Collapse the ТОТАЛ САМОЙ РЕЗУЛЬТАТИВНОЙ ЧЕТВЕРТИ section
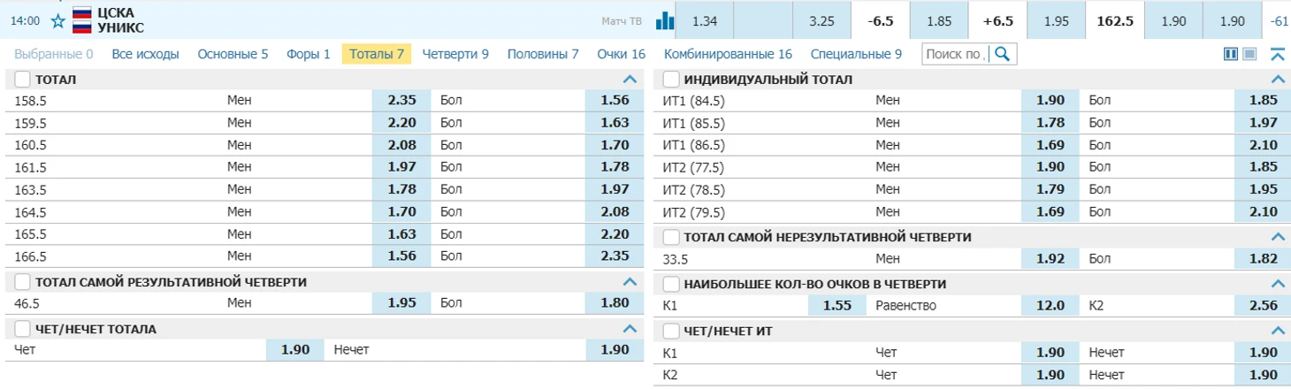The width and height of the screenshot is (1291, 389). (630, 282)
